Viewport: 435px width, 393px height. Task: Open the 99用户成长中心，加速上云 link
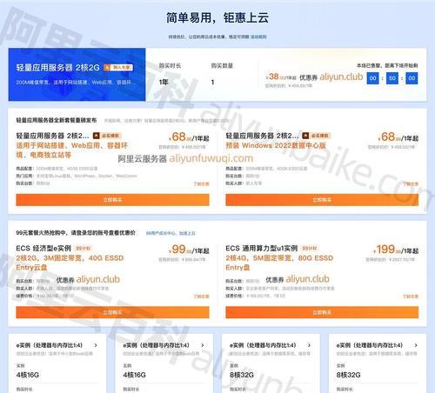tap(171, 233)
